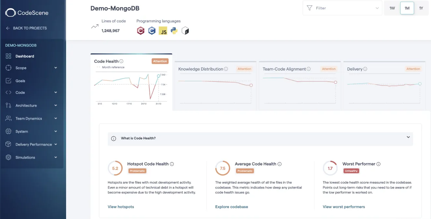Click the View worst performers link
Screen dimensions: 431x219
344,207
